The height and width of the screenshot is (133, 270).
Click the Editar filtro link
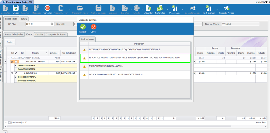click(261, 123)
